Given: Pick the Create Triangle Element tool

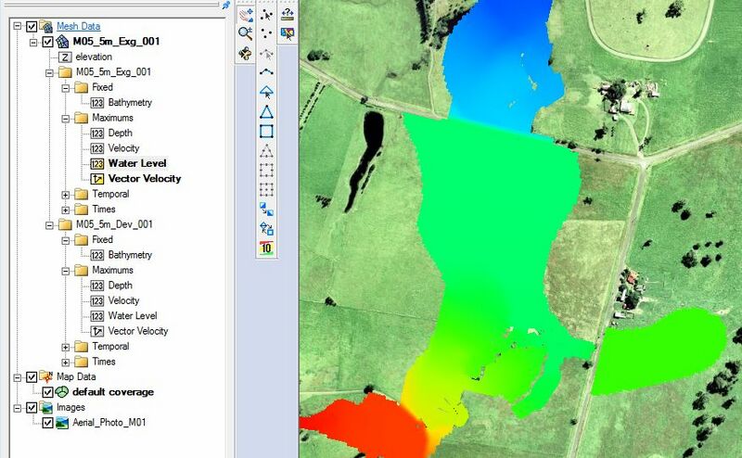Looking at the screenshot, I should (x=267, y=111).
